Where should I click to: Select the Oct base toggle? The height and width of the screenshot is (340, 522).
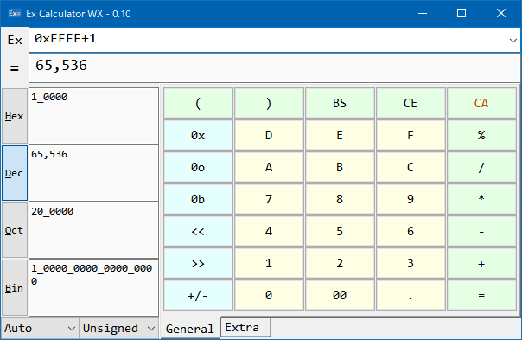[x=15, y=230]
